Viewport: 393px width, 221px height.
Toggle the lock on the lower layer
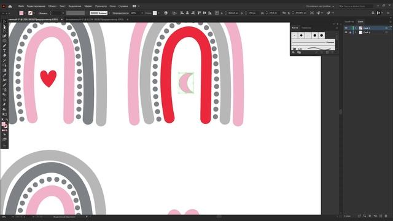pyautogui.click(x=350, y=33)
